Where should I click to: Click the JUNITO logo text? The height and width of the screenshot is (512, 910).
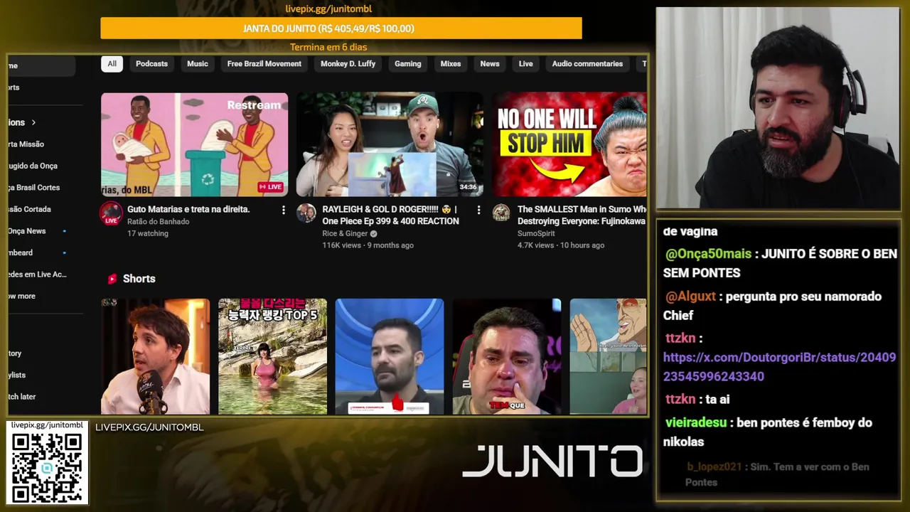(552, 462)
